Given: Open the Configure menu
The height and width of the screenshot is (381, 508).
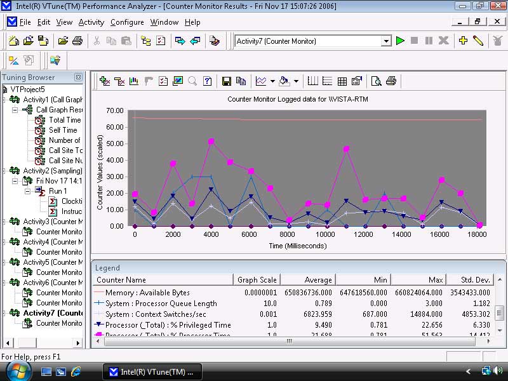Looking at the screenshot, I should click(x=127, y=22).
